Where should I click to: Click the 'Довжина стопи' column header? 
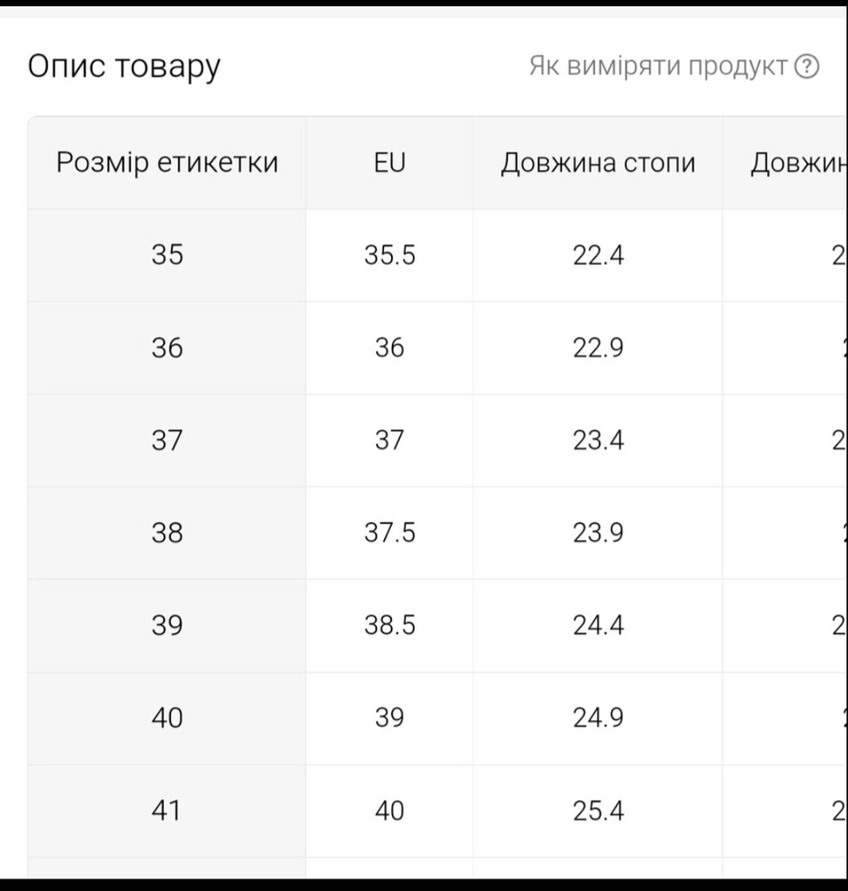tap(598, 162)
